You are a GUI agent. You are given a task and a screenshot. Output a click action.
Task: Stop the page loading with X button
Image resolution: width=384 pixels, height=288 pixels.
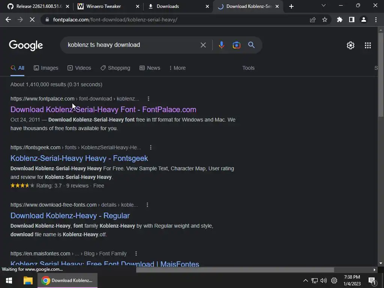[32, 19]
